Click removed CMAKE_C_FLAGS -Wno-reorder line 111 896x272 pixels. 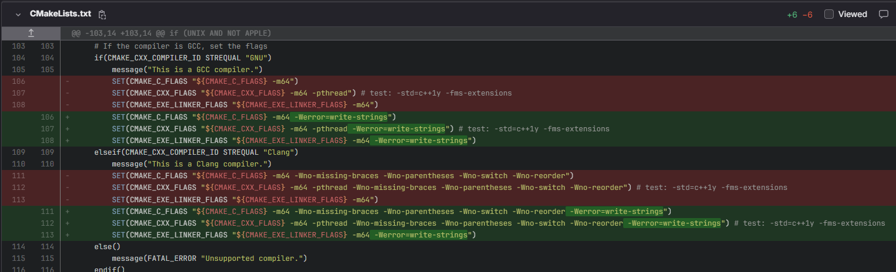coord(343,176)
